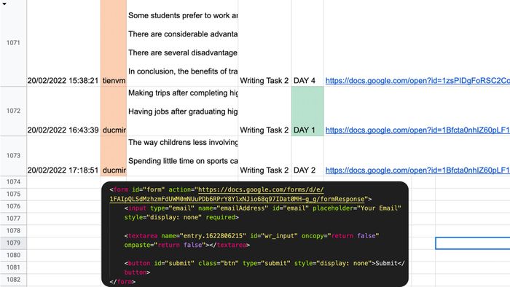
Task: Click Writing Task 2 cell in row 1072
Action: pos(264,111)
